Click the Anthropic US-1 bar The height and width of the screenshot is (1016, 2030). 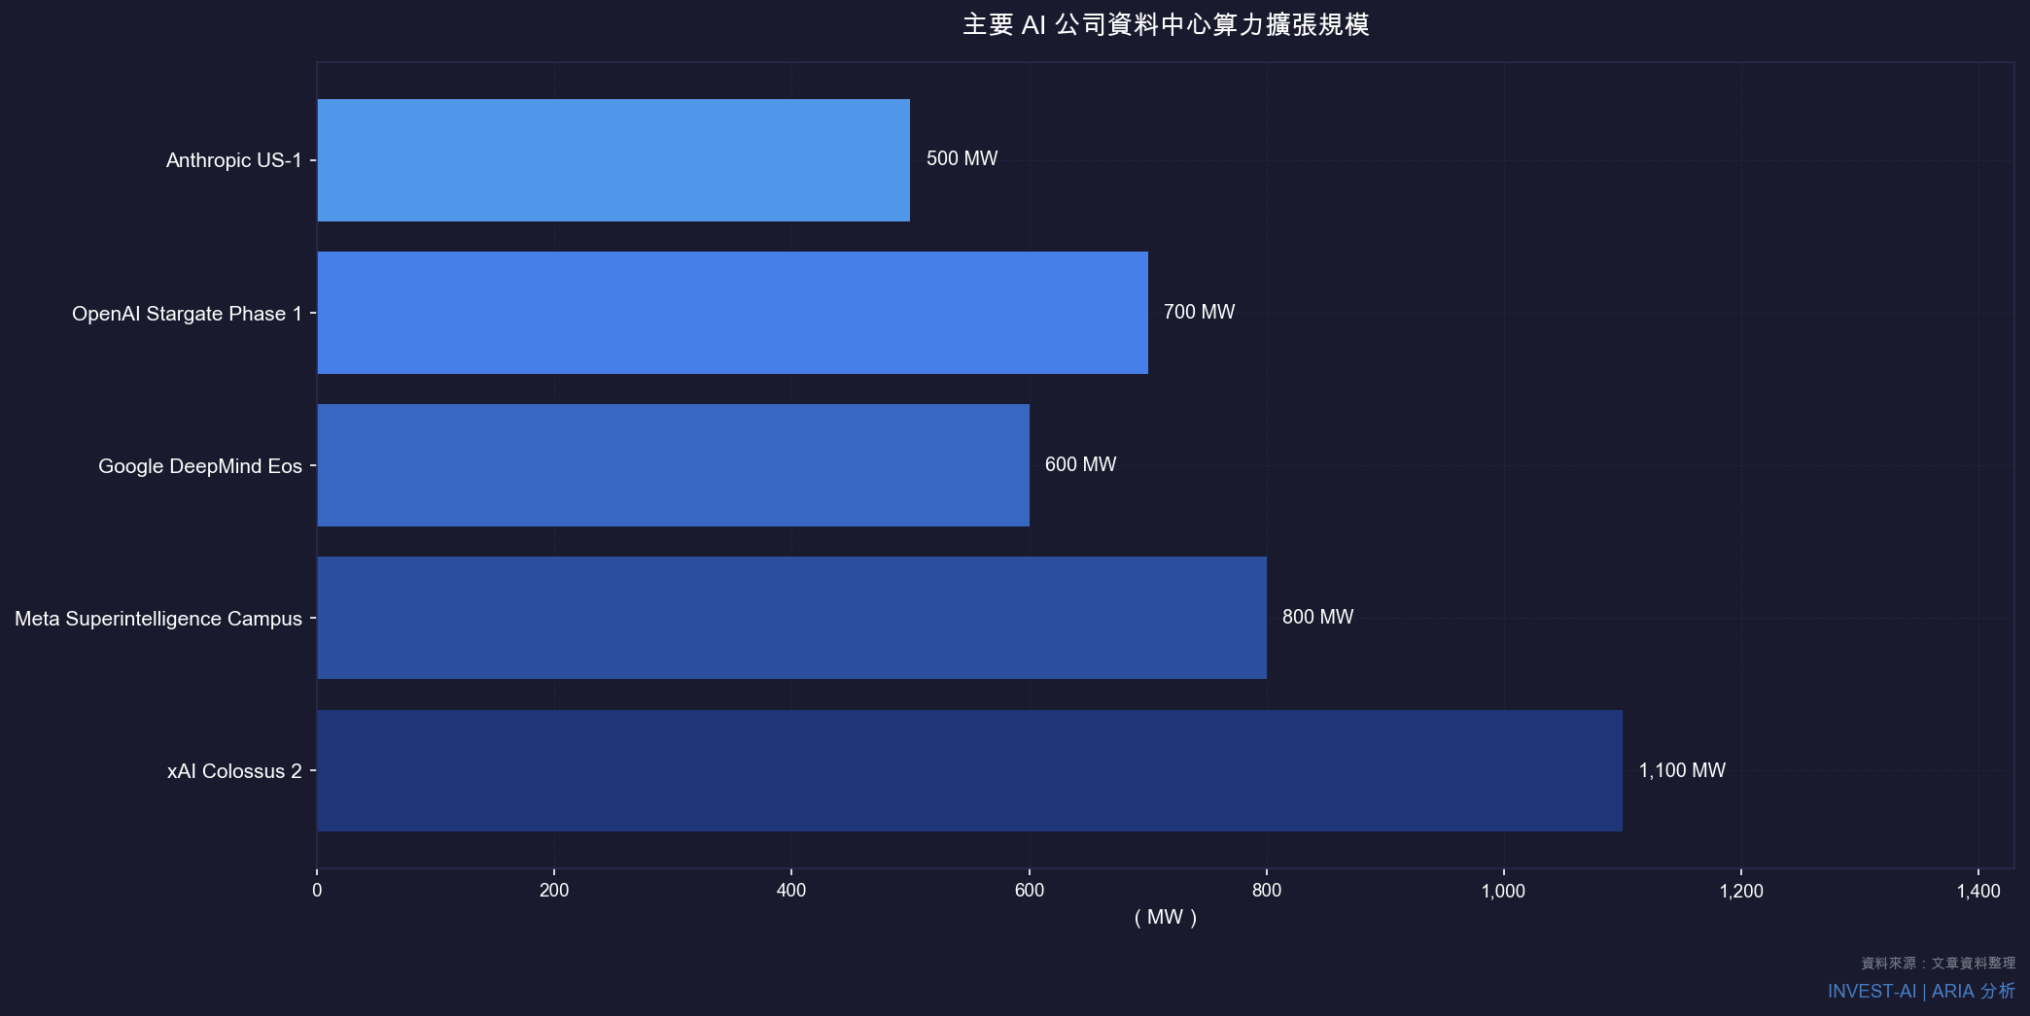[612, 160]
